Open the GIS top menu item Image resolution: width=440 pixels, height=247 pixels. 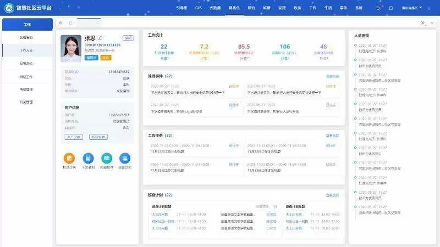point(199,8)
